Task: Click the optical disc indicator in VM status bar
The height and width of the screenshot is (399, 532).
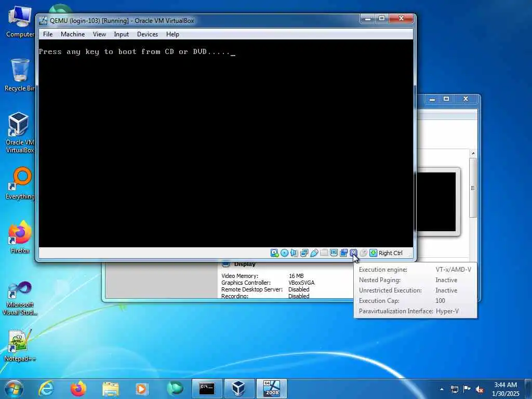Action: point(284,253)
